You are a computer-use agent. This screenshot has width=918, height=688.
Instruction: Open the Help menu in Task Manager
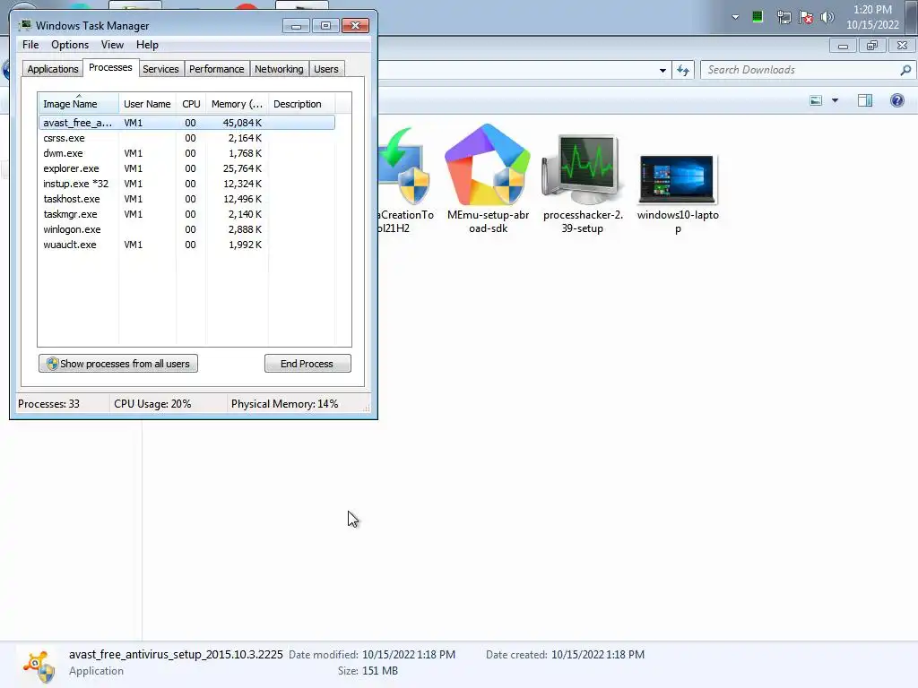147,45
